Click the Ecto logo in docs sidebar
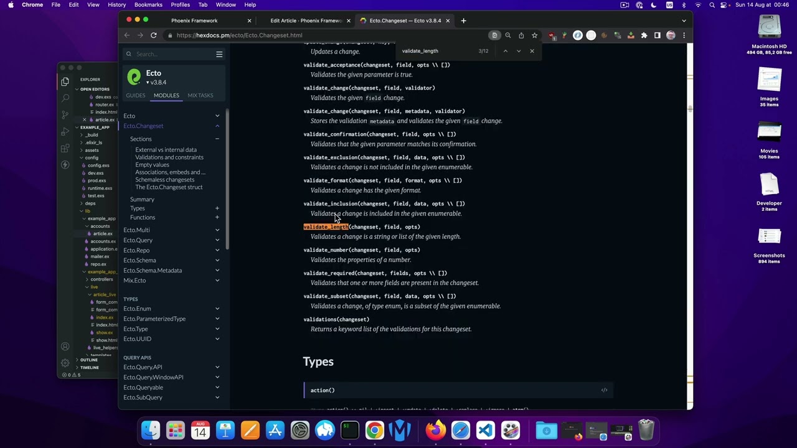The height and width of the screenshot is (448, 797). click(x=134, y=77)
